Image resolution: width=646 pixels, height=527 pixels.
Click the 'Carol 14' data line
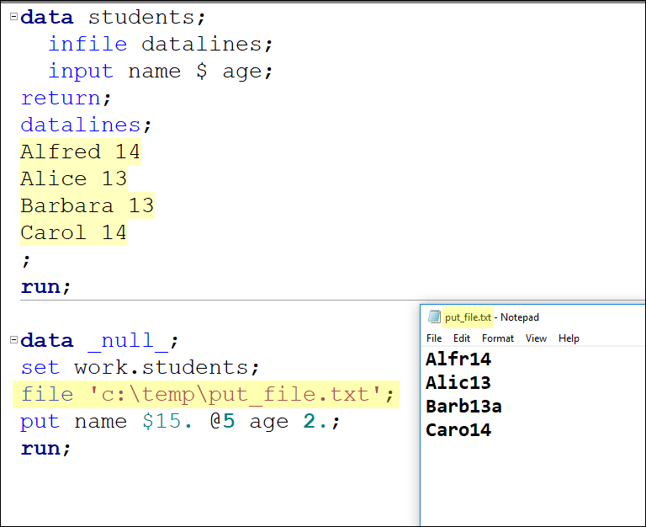(x=74, y=232)
